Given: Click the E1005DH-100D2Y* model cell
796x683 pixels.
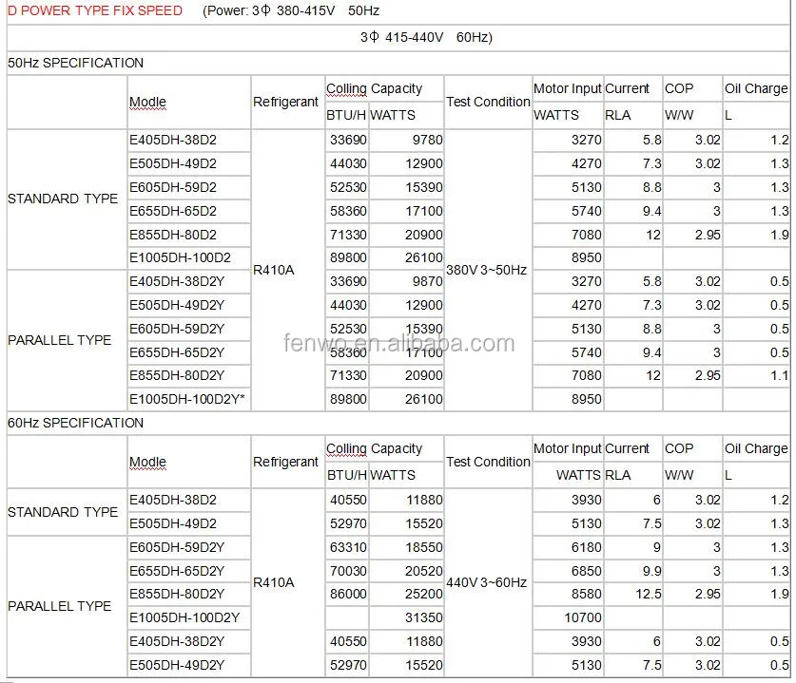Looking at the screenshot, I should coord(187,399).
